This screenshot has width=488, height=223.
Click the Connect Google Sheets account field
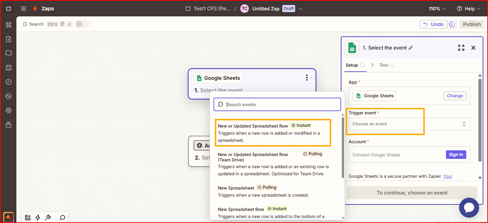[409, 155]
